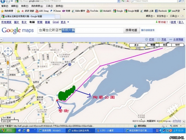The image size is (186, 140).
Task: Click the printer icon beside 打印
Action: point(146,39)
